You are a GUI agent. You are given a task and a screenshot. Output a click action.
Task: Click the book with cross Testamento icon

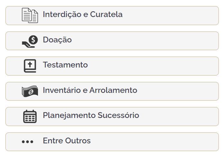point(30,66)
